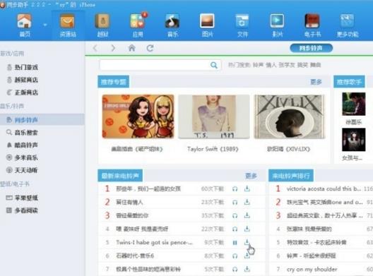Open the cartoon girls album thumbnail
This screenshot has width=373, height=276.
click(138, 116)
